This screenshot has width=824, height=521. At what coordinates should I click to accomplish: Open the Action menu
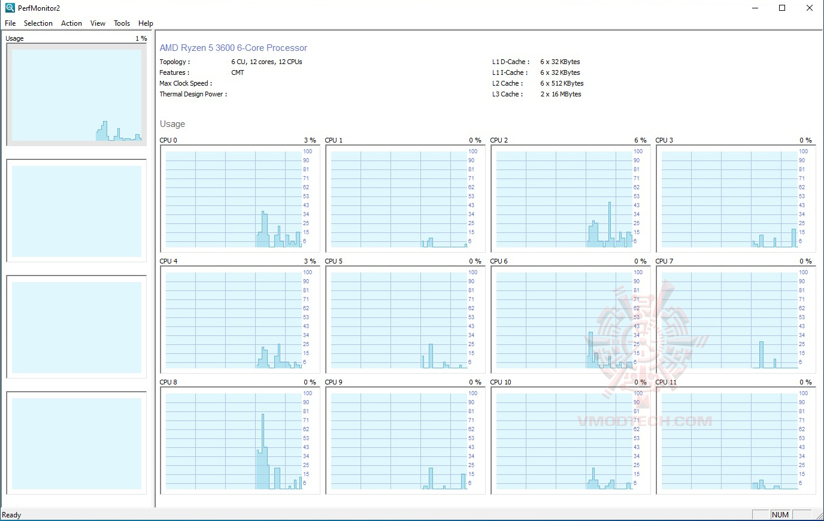click(71, 23)
